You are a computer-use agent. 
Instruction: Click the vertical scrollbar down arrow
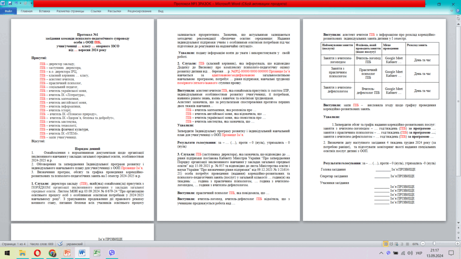459,223
